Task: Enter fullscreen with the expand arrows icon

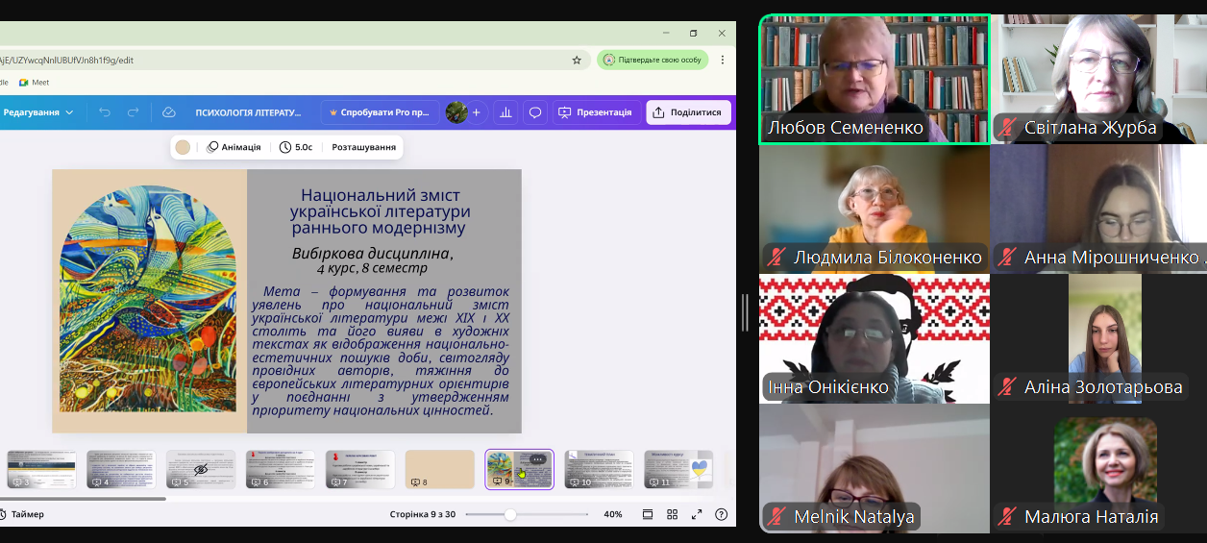Action: [x=697, y=514]
